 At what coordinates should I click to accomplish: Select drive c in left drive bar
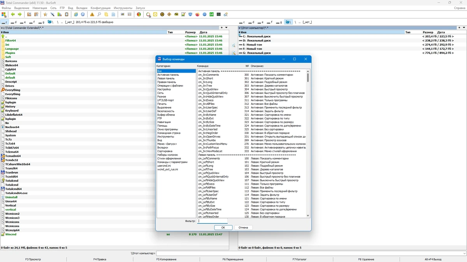coord(4,22)
